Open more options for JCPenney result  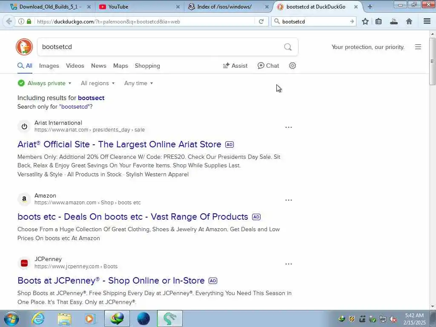(x=289, y=264)
